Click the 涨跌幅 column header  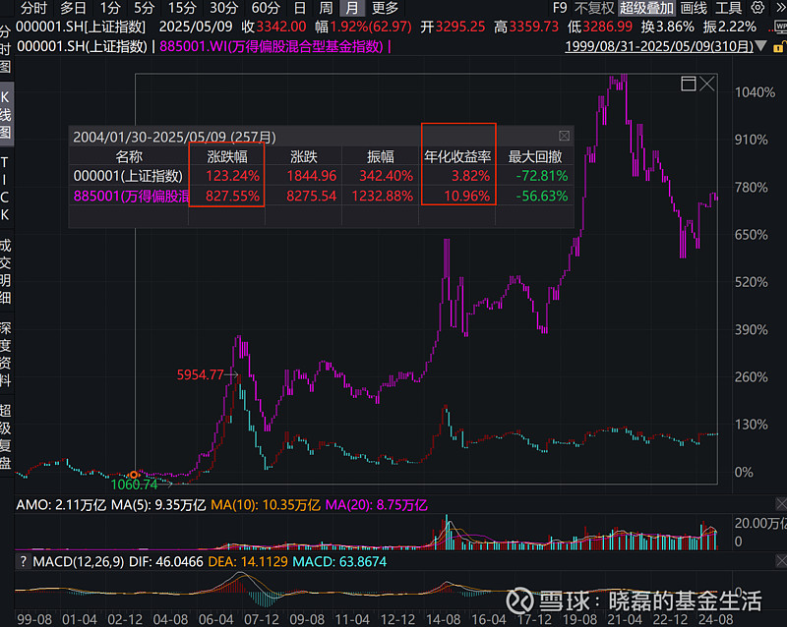227,157
